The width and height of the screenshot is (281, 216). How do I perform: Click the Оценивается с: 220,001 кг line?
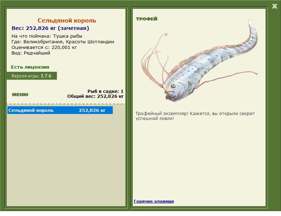tap(44, 47)
